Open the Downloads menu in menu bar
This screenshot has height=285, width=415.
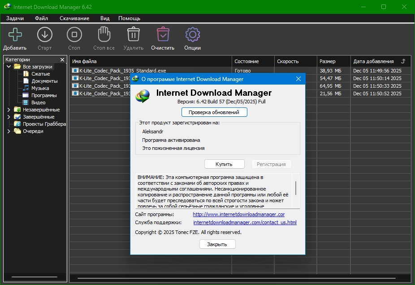(74, 18)
